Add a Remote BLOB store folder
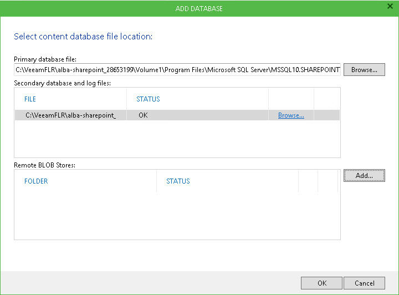The image size is (399, 295). (x=364, y=175)
